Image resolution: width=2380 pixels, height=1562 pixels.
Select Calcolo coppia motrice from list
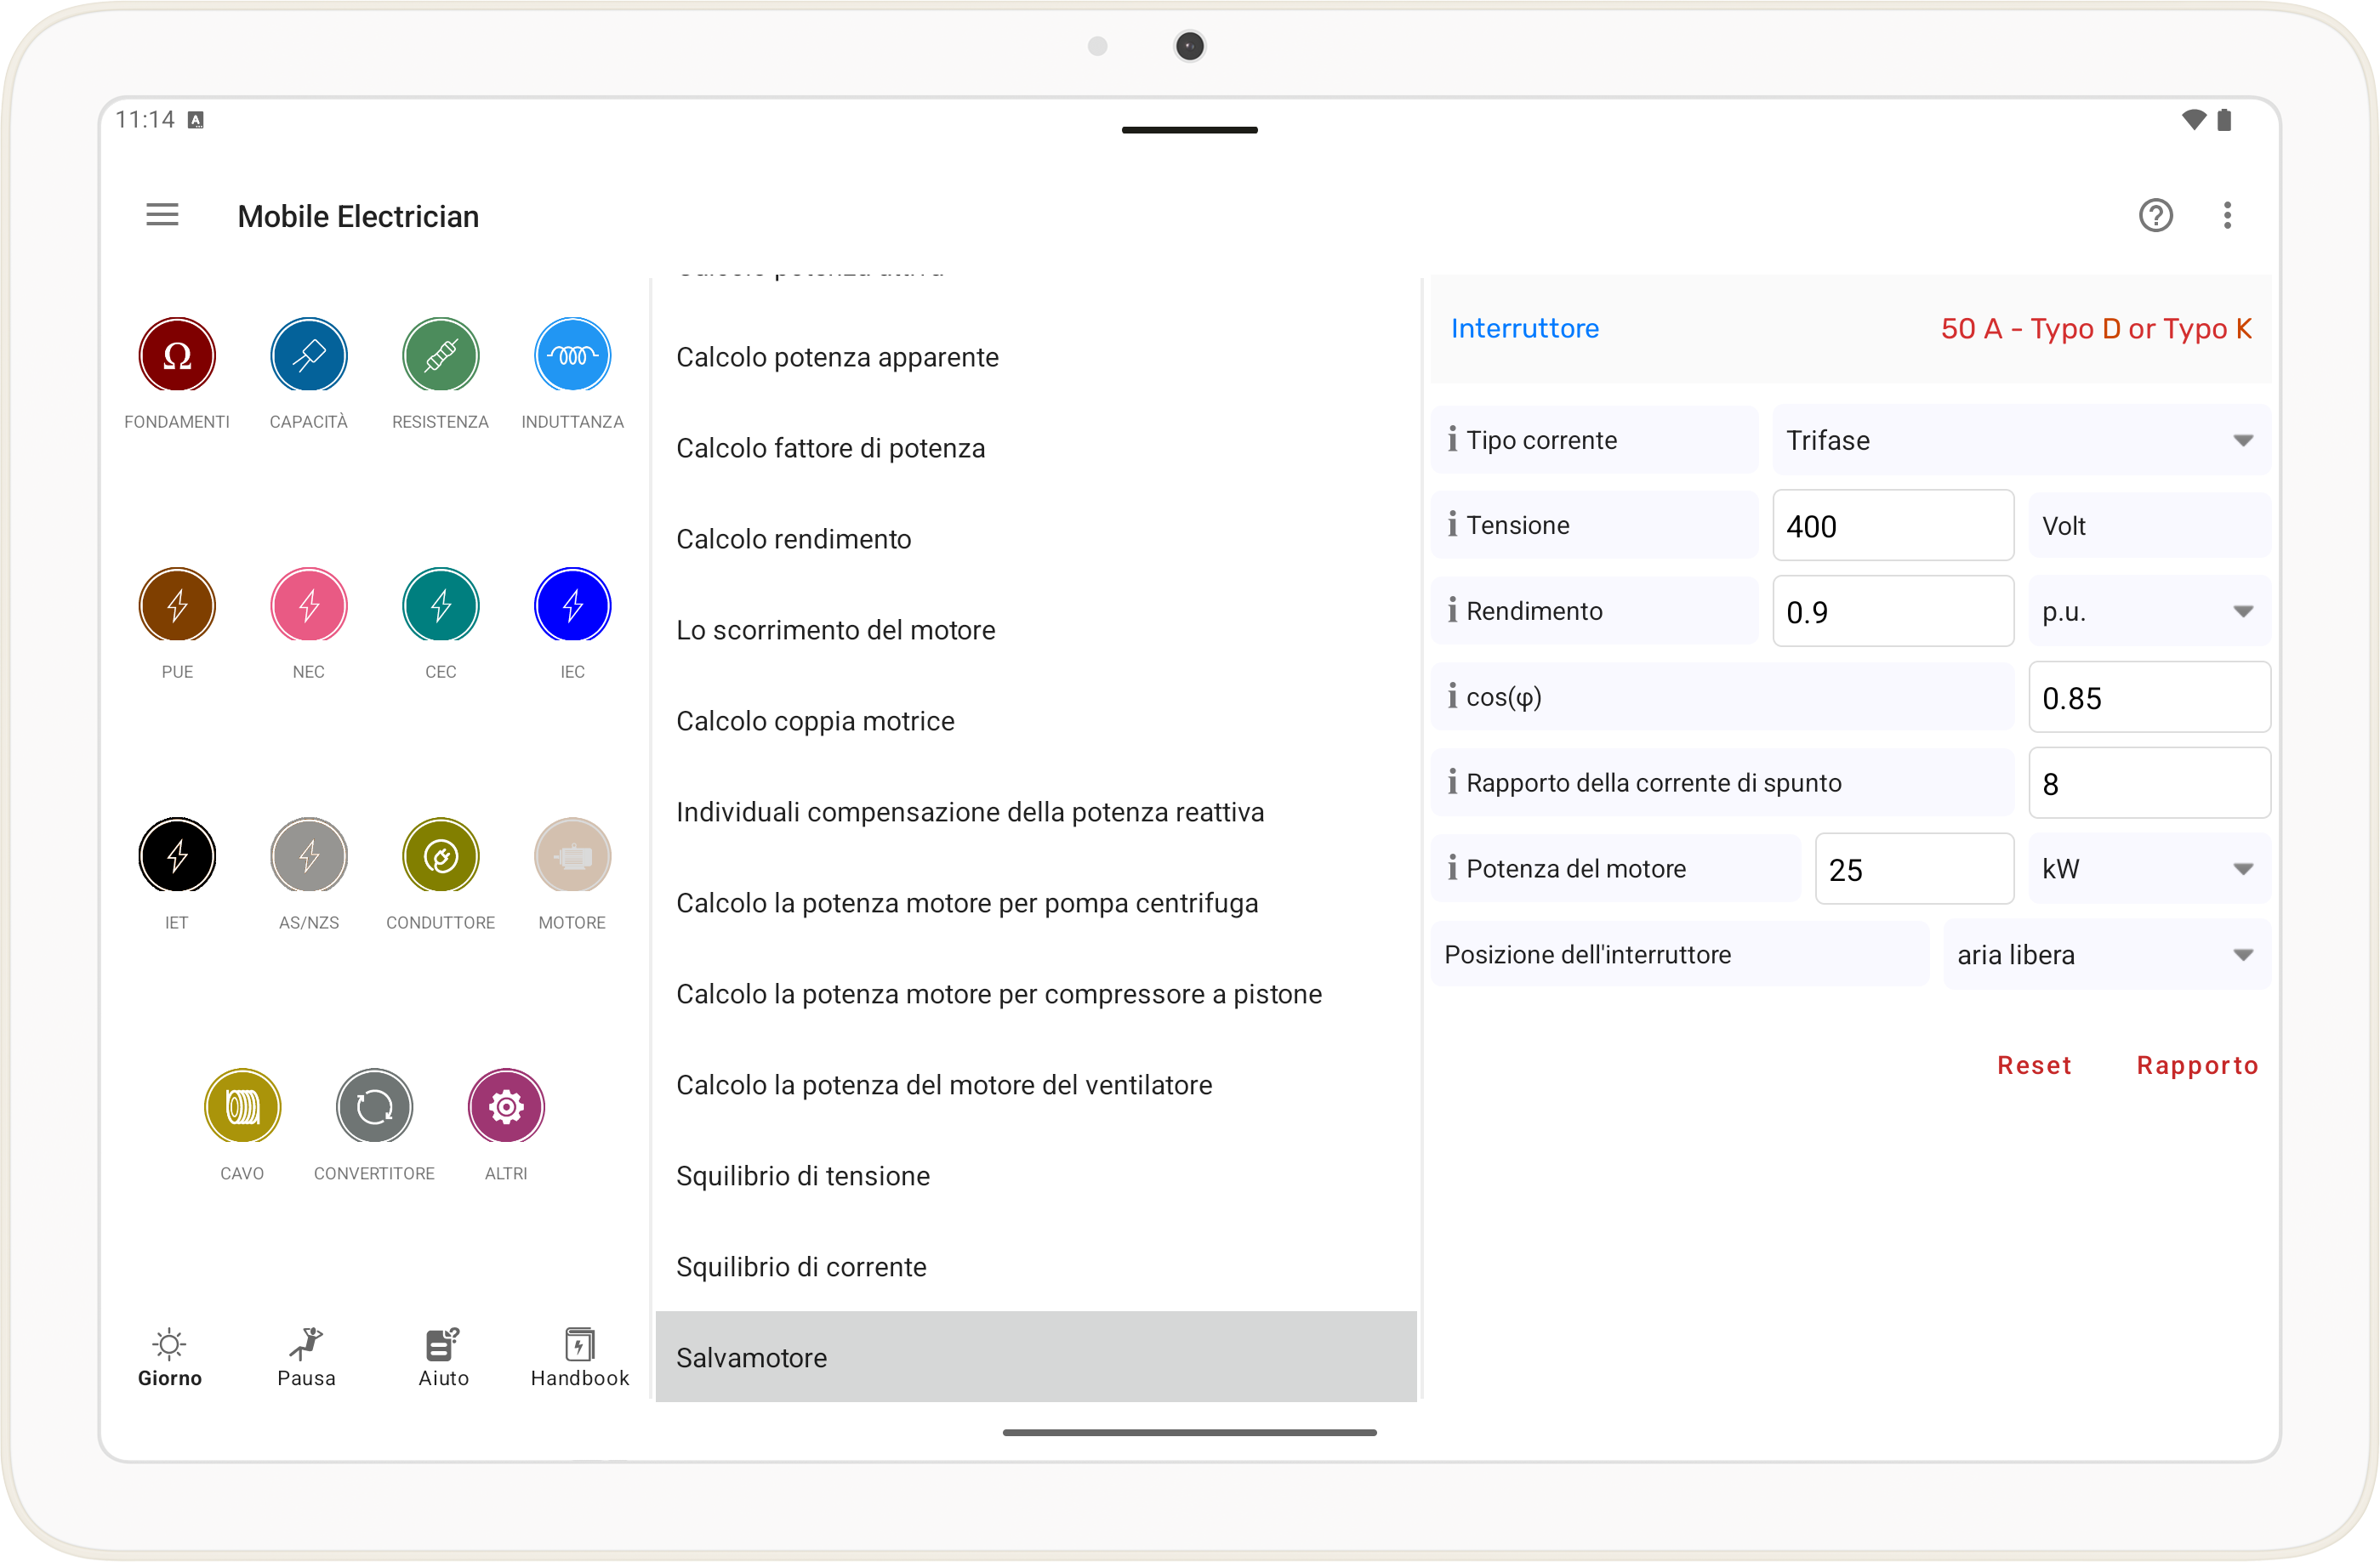tap(815, 722)
